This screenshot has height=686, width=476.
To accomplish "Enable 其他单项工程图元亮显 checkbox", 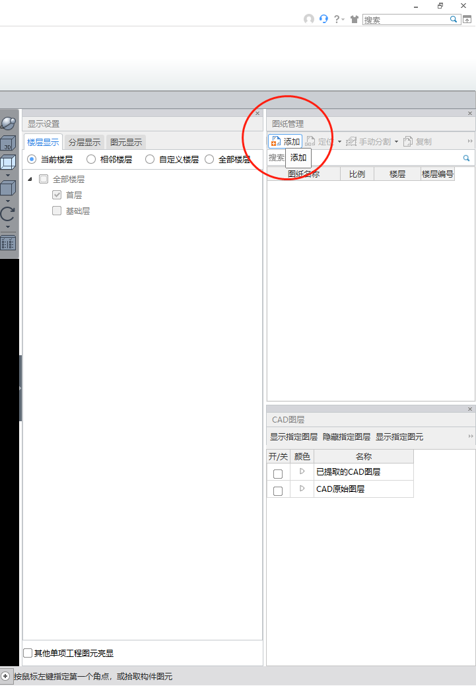I will click(x=28, y=653).
